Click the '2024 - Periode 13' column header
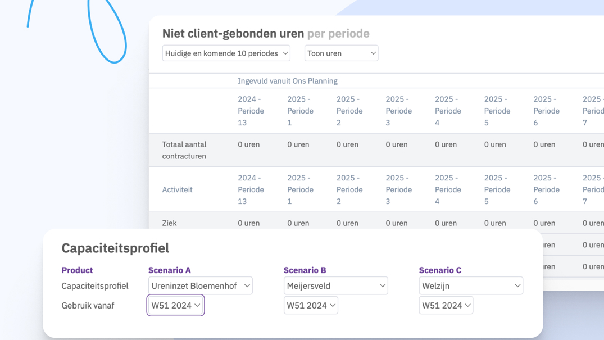604x340 pixels. [250, 111]
